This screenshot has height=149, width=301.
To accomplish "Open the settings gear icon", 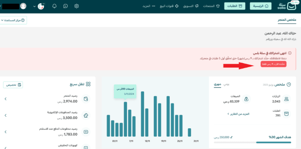I will click(77, 6).
